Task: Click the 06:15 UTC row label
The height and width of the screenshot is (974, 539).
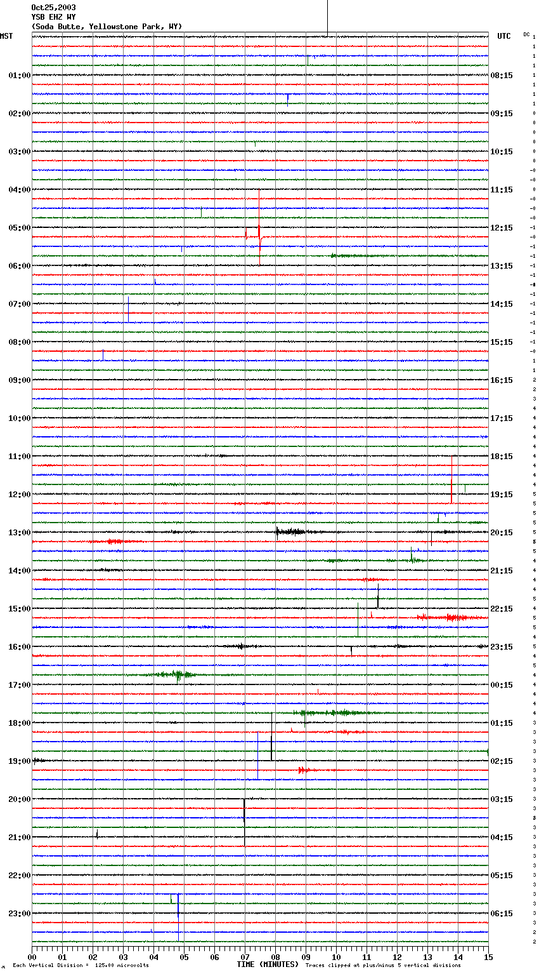Action: click(x=502, y=914)
